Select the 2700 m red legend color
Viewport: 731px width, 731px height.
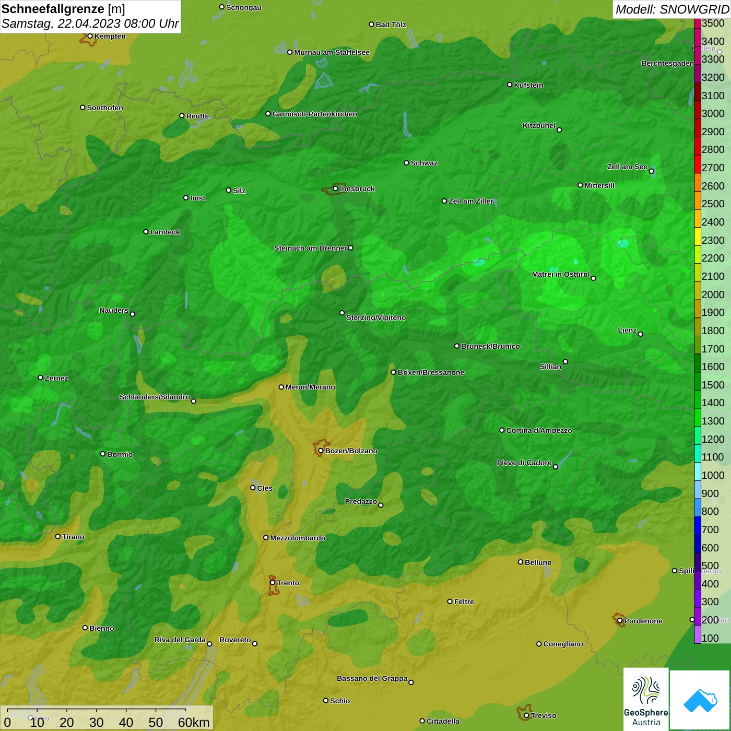pyautogui.click(x=698, y=164)
